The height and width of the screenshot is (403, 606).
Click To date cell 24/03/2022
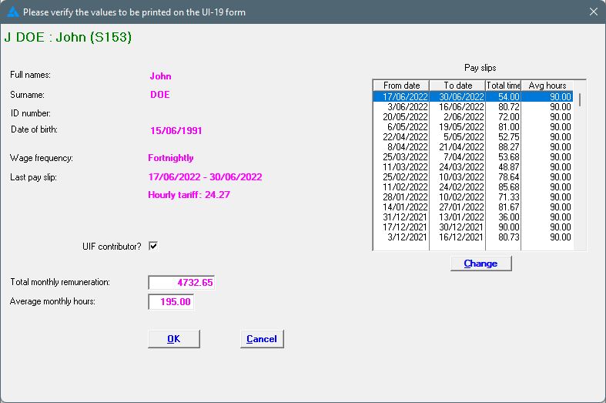(461, 167)
